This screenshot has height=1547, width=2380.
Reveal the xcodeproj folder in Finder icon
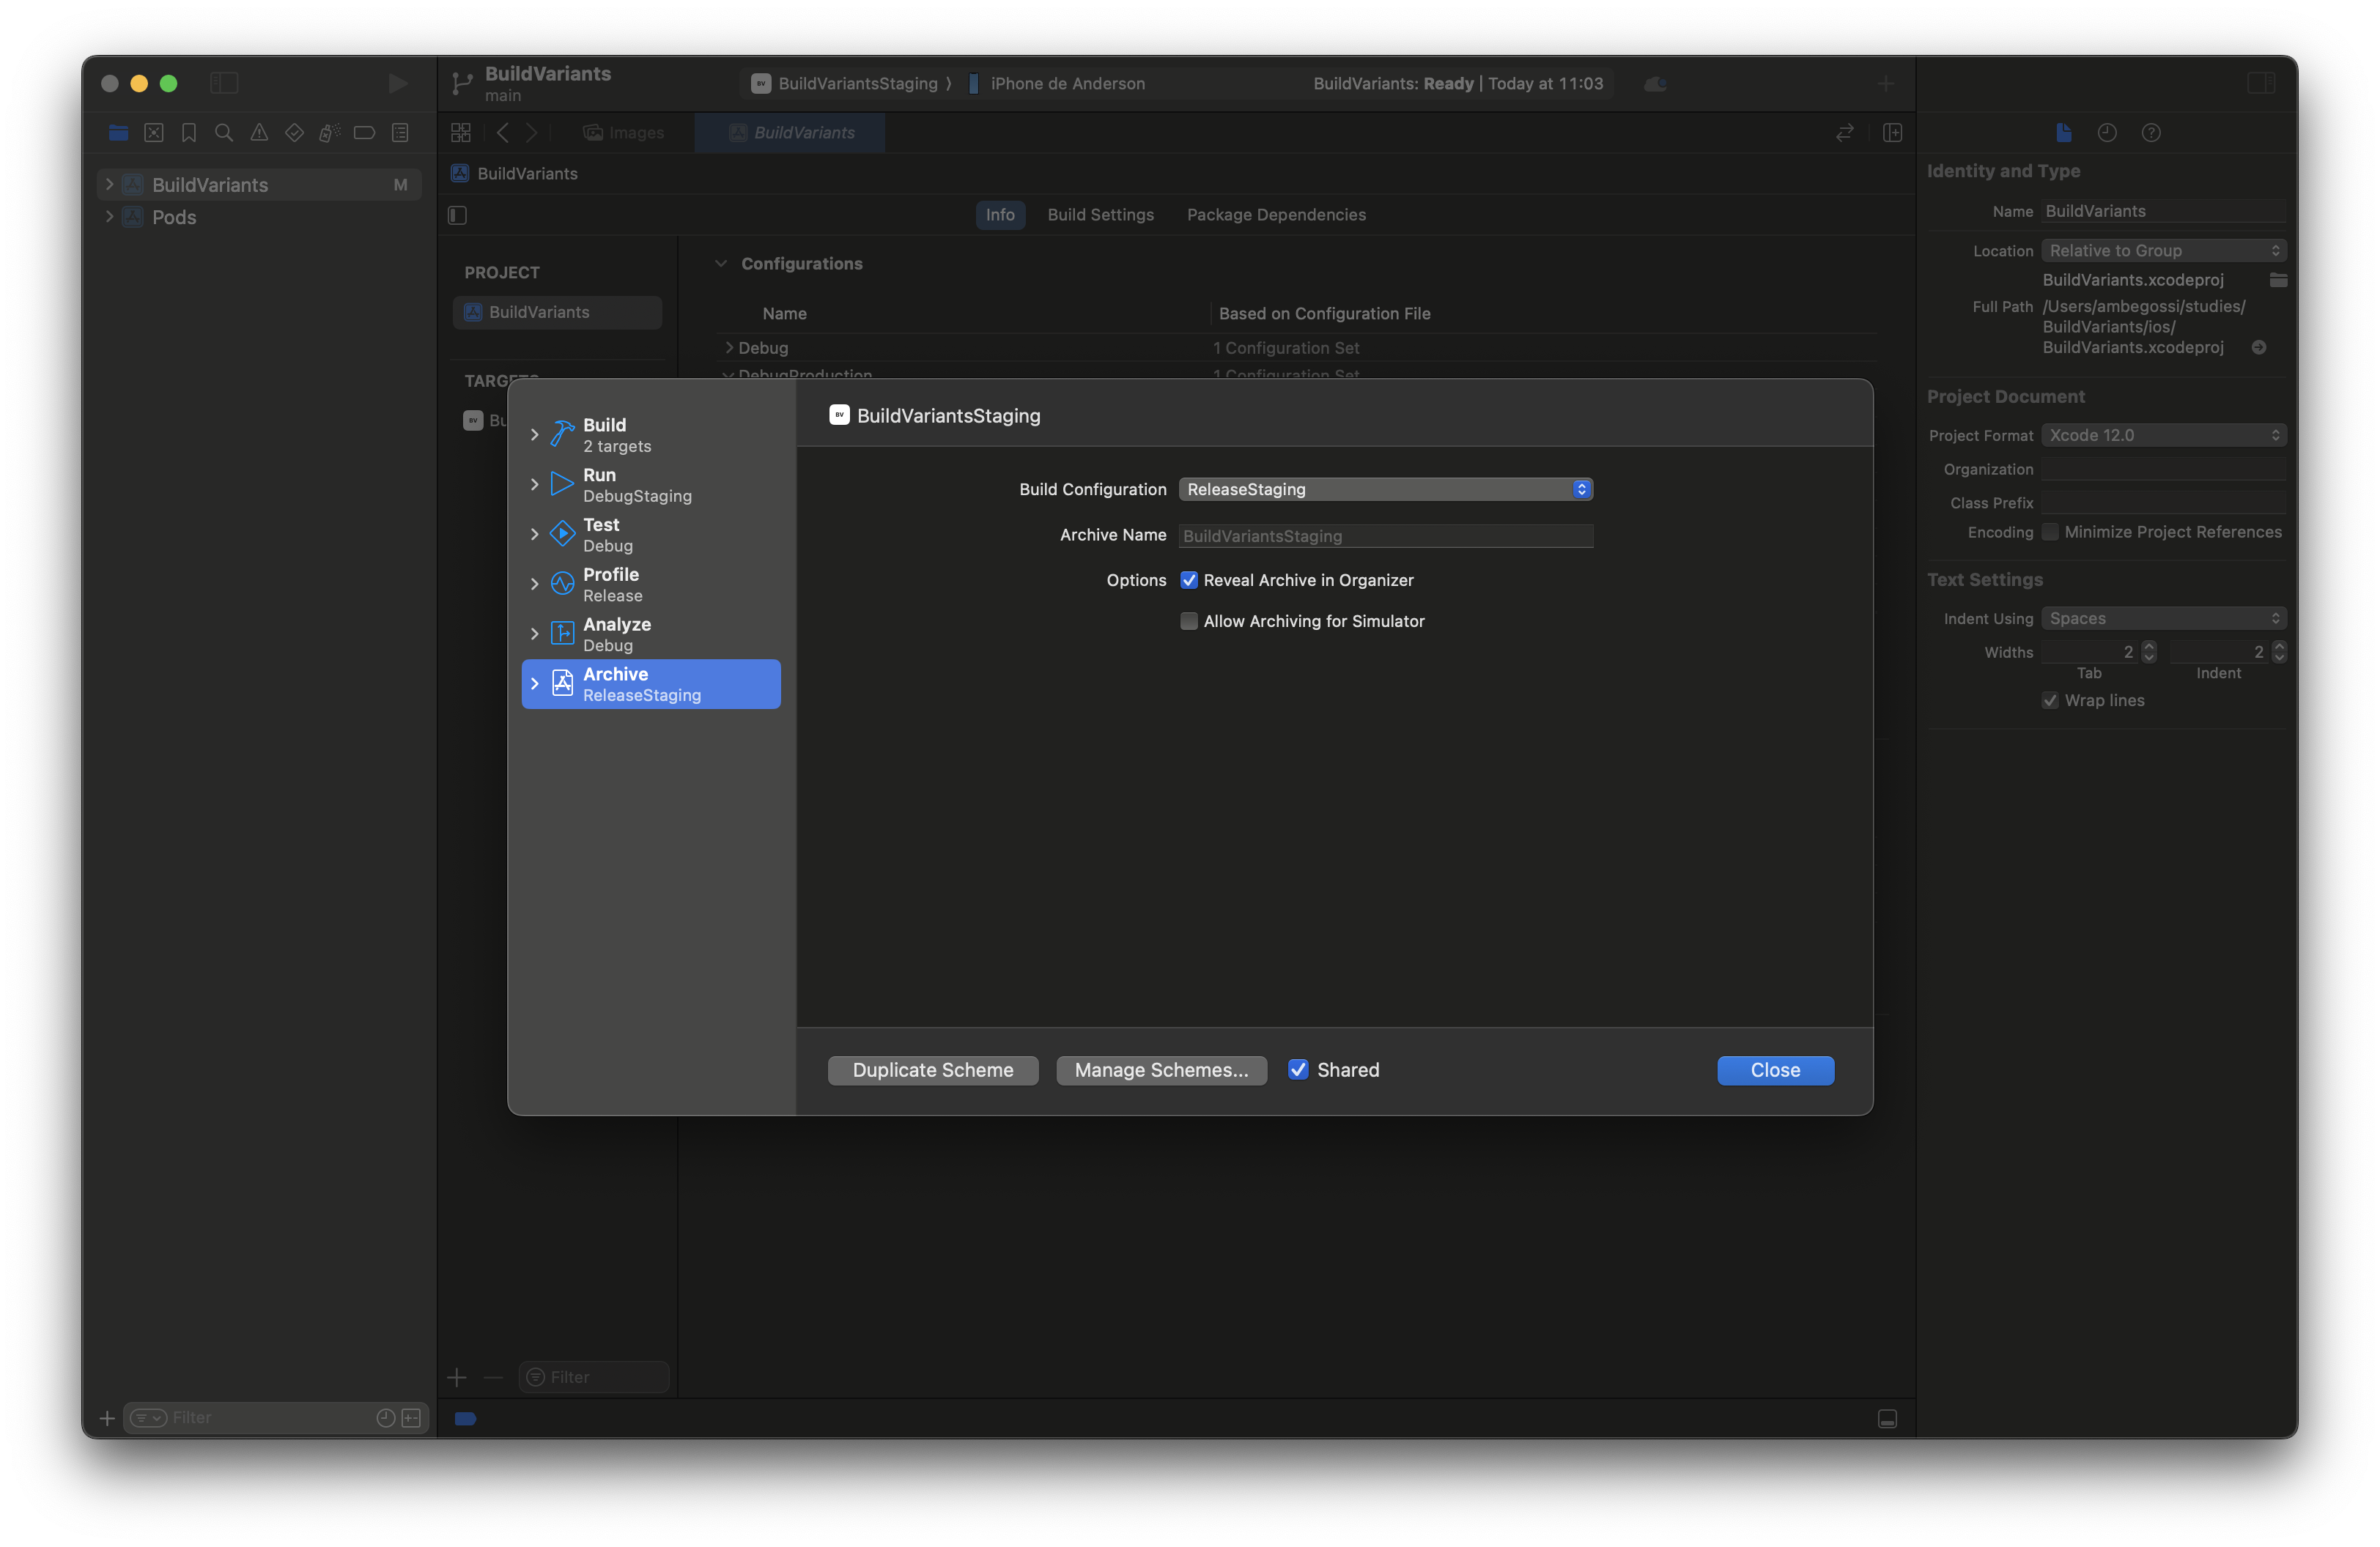(x=2278, y=281)
